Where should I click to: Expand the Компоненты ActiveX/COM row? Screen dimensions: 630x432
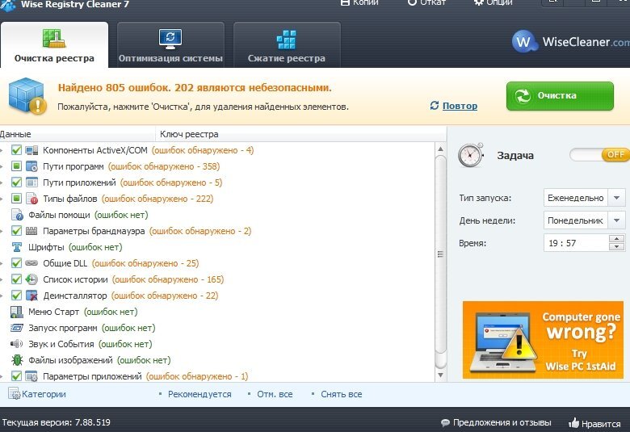coord(2,150)
